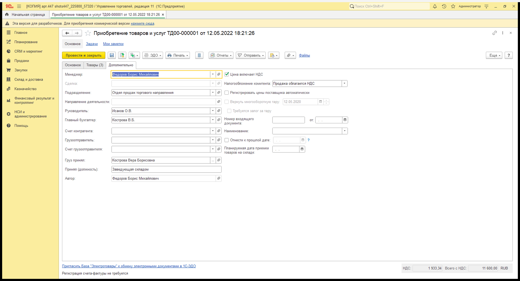Click the post document icon in toolbar
Viewport: 520px width, 281px height.
coord(122,55)
